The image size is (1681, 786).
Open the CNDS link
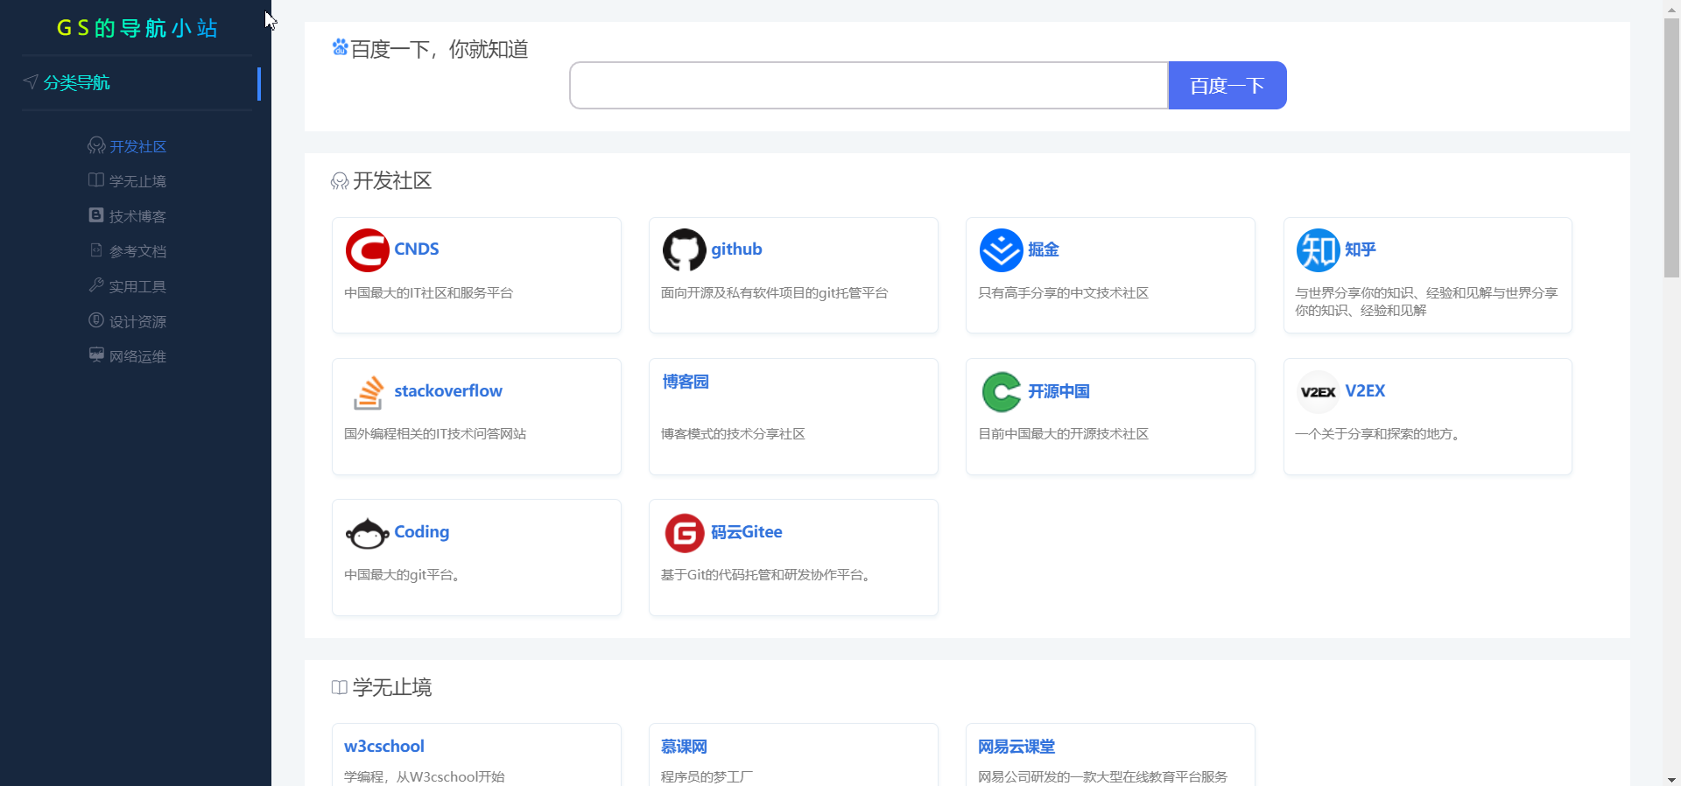click(417, 249)
